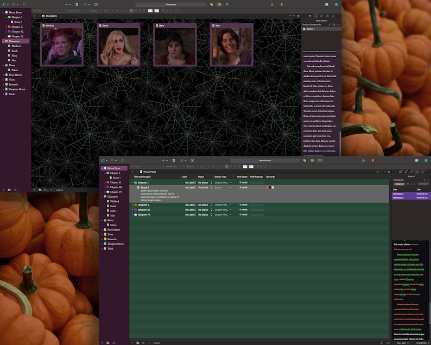Toggle the Inspector info icon in Characters window
Image resolution: width=431 pixels, height=345 pixels.
336,4
